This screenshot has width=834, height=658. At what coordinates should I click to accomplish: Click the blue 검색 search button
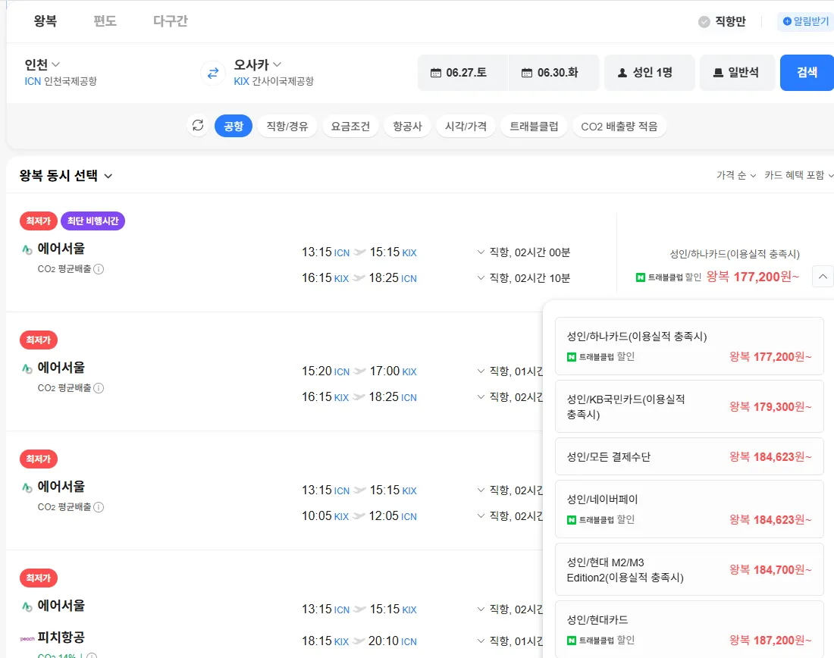[x=807, y=73]
